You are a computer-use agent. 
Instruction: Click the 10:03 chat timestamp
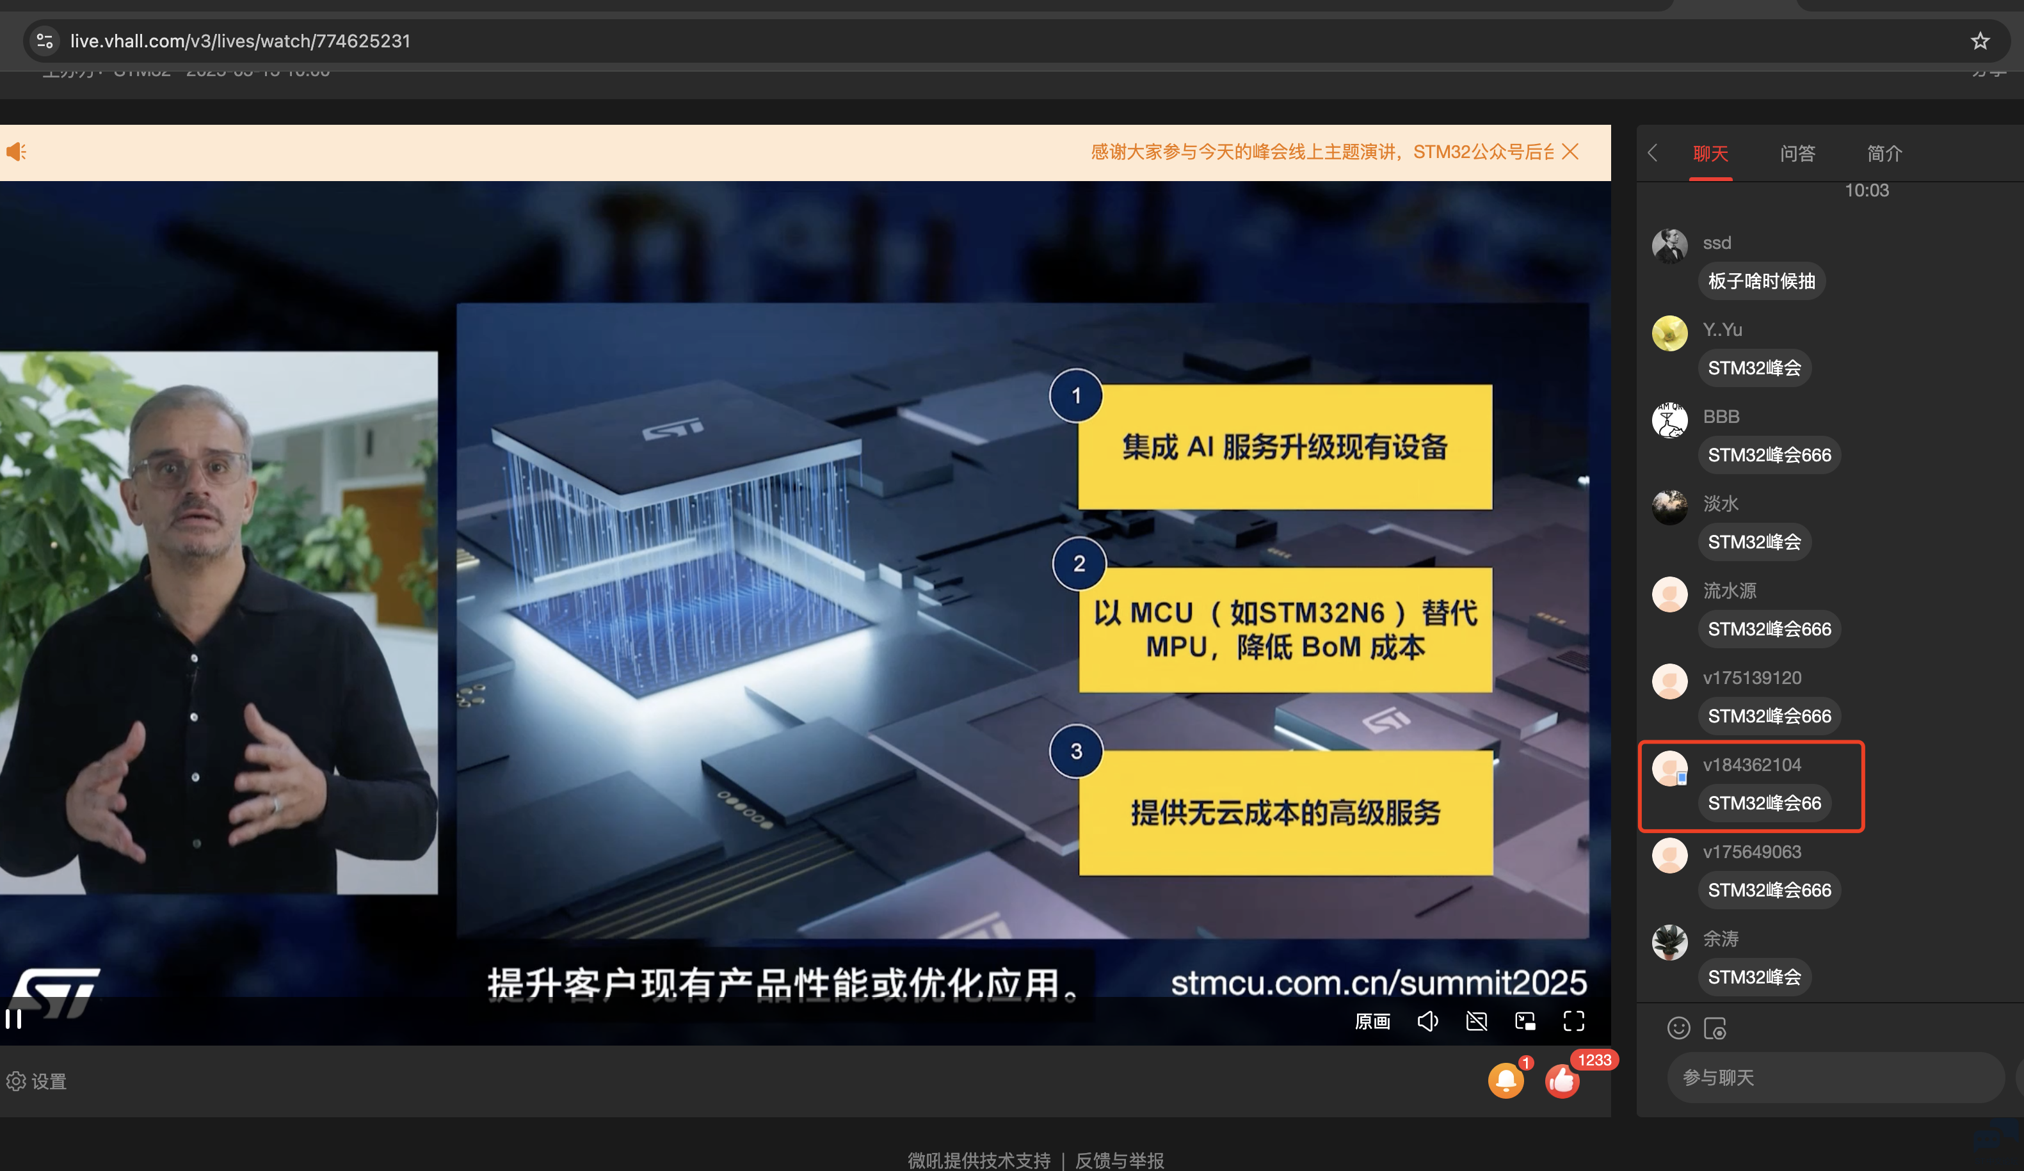1867,190
